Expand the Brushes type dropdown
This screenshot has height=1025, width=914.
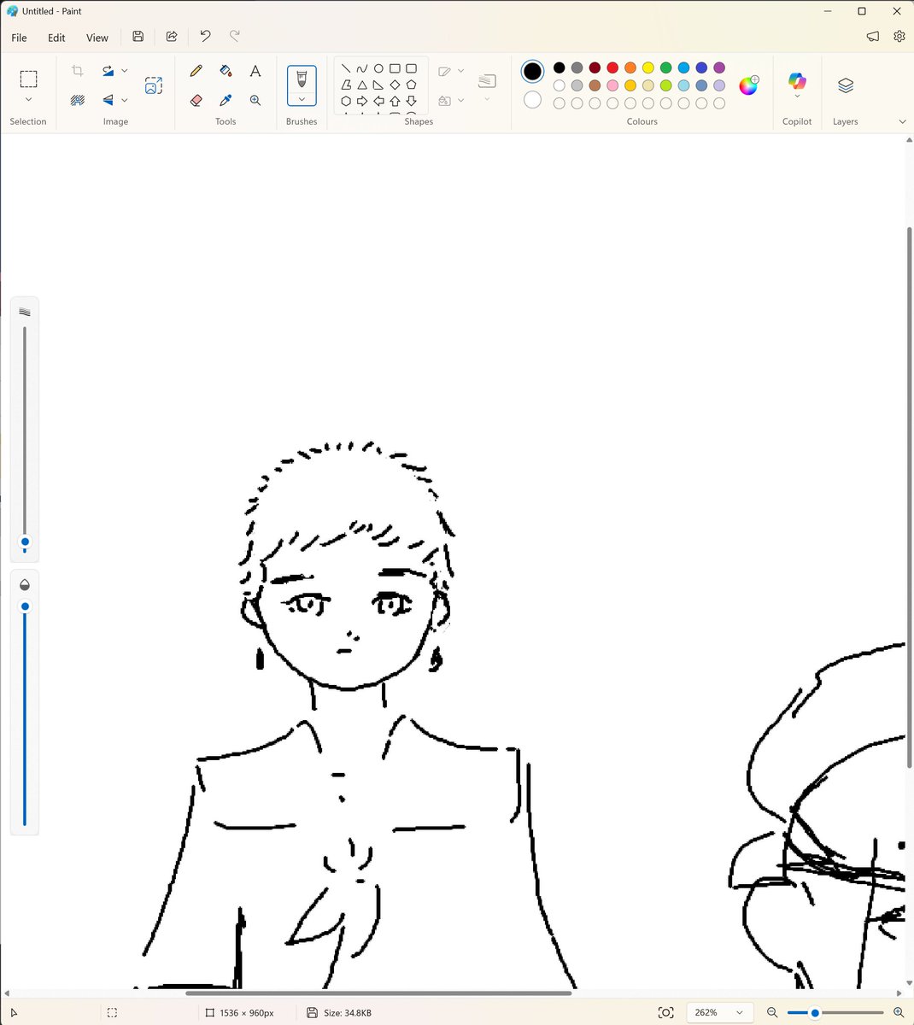pos(302,99)
